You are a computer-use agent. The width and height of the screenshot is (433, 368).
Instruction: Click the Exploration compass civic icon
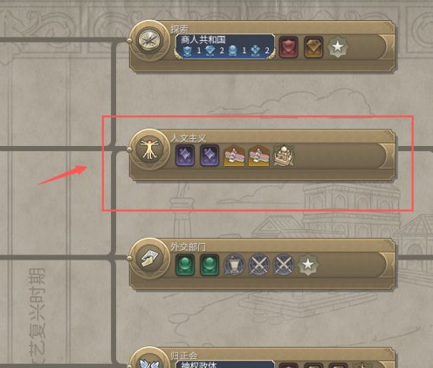pyautogui.click(x=149, y=41)
